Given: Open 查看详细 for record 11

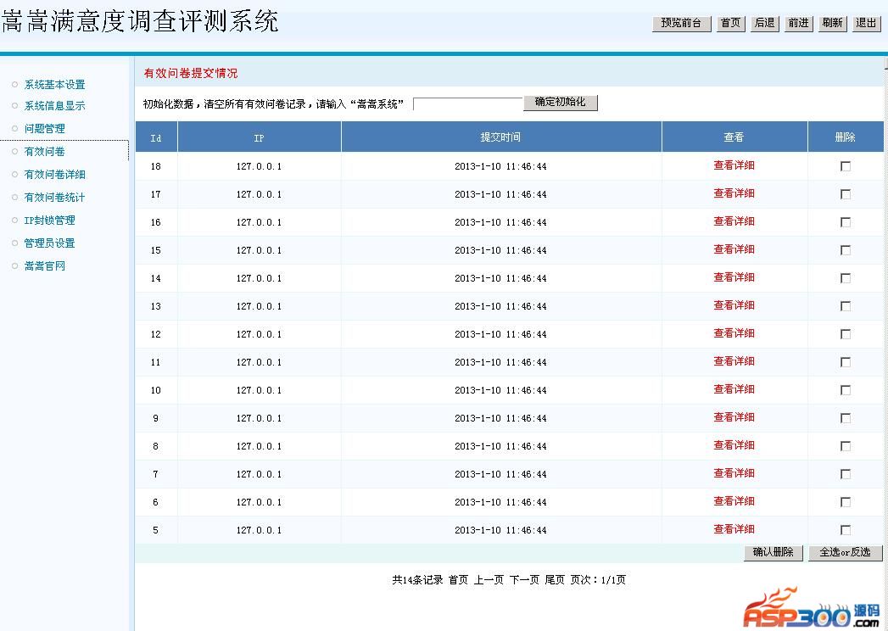Looking at the screenshot, I should tap(734, 361).
